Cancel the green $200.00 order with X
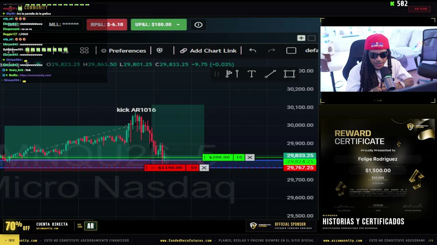Image resolution: width=437 pixels, height=245 pixels. coord(250,157)
